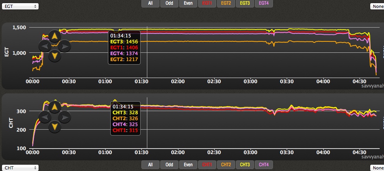The width and height of the screenshot is (384, 171).
Task: Select Odd cylinders in the top bar
Action: (169, 4)
